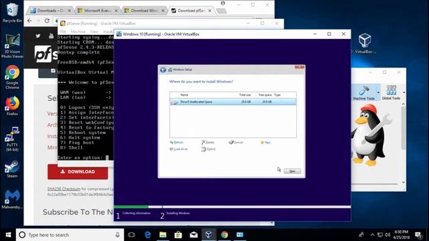The image size is (429, 241).
Task: Open Firefox desktop icon
Action: click(x=12, y=106)
